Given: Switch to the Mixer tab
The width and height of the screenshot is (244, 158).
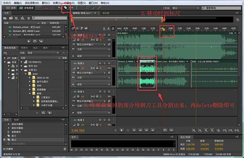Looking at the screenshot, I should (106, 13).
